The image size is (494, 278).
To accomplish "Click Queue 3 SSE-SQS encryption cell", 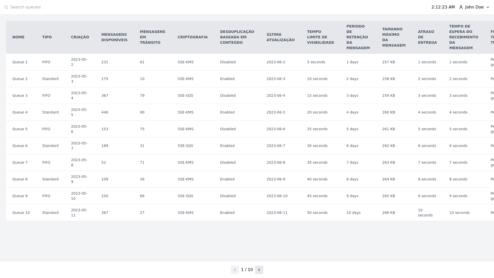I will pyautogui.click(x=185, y=95).
